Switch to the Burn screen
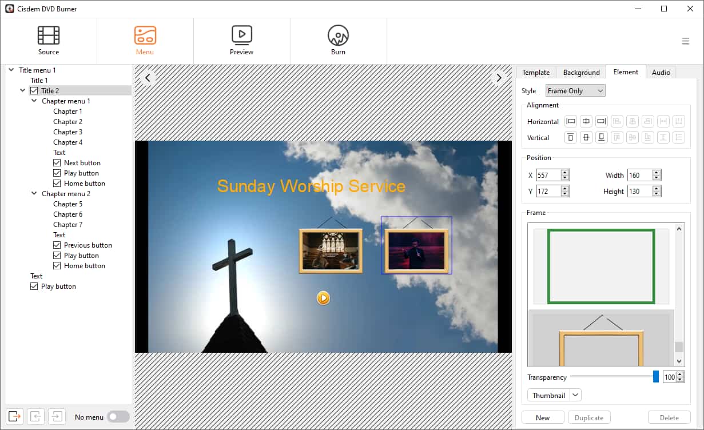This screenshot has width=704, height=430. (338, 40)
